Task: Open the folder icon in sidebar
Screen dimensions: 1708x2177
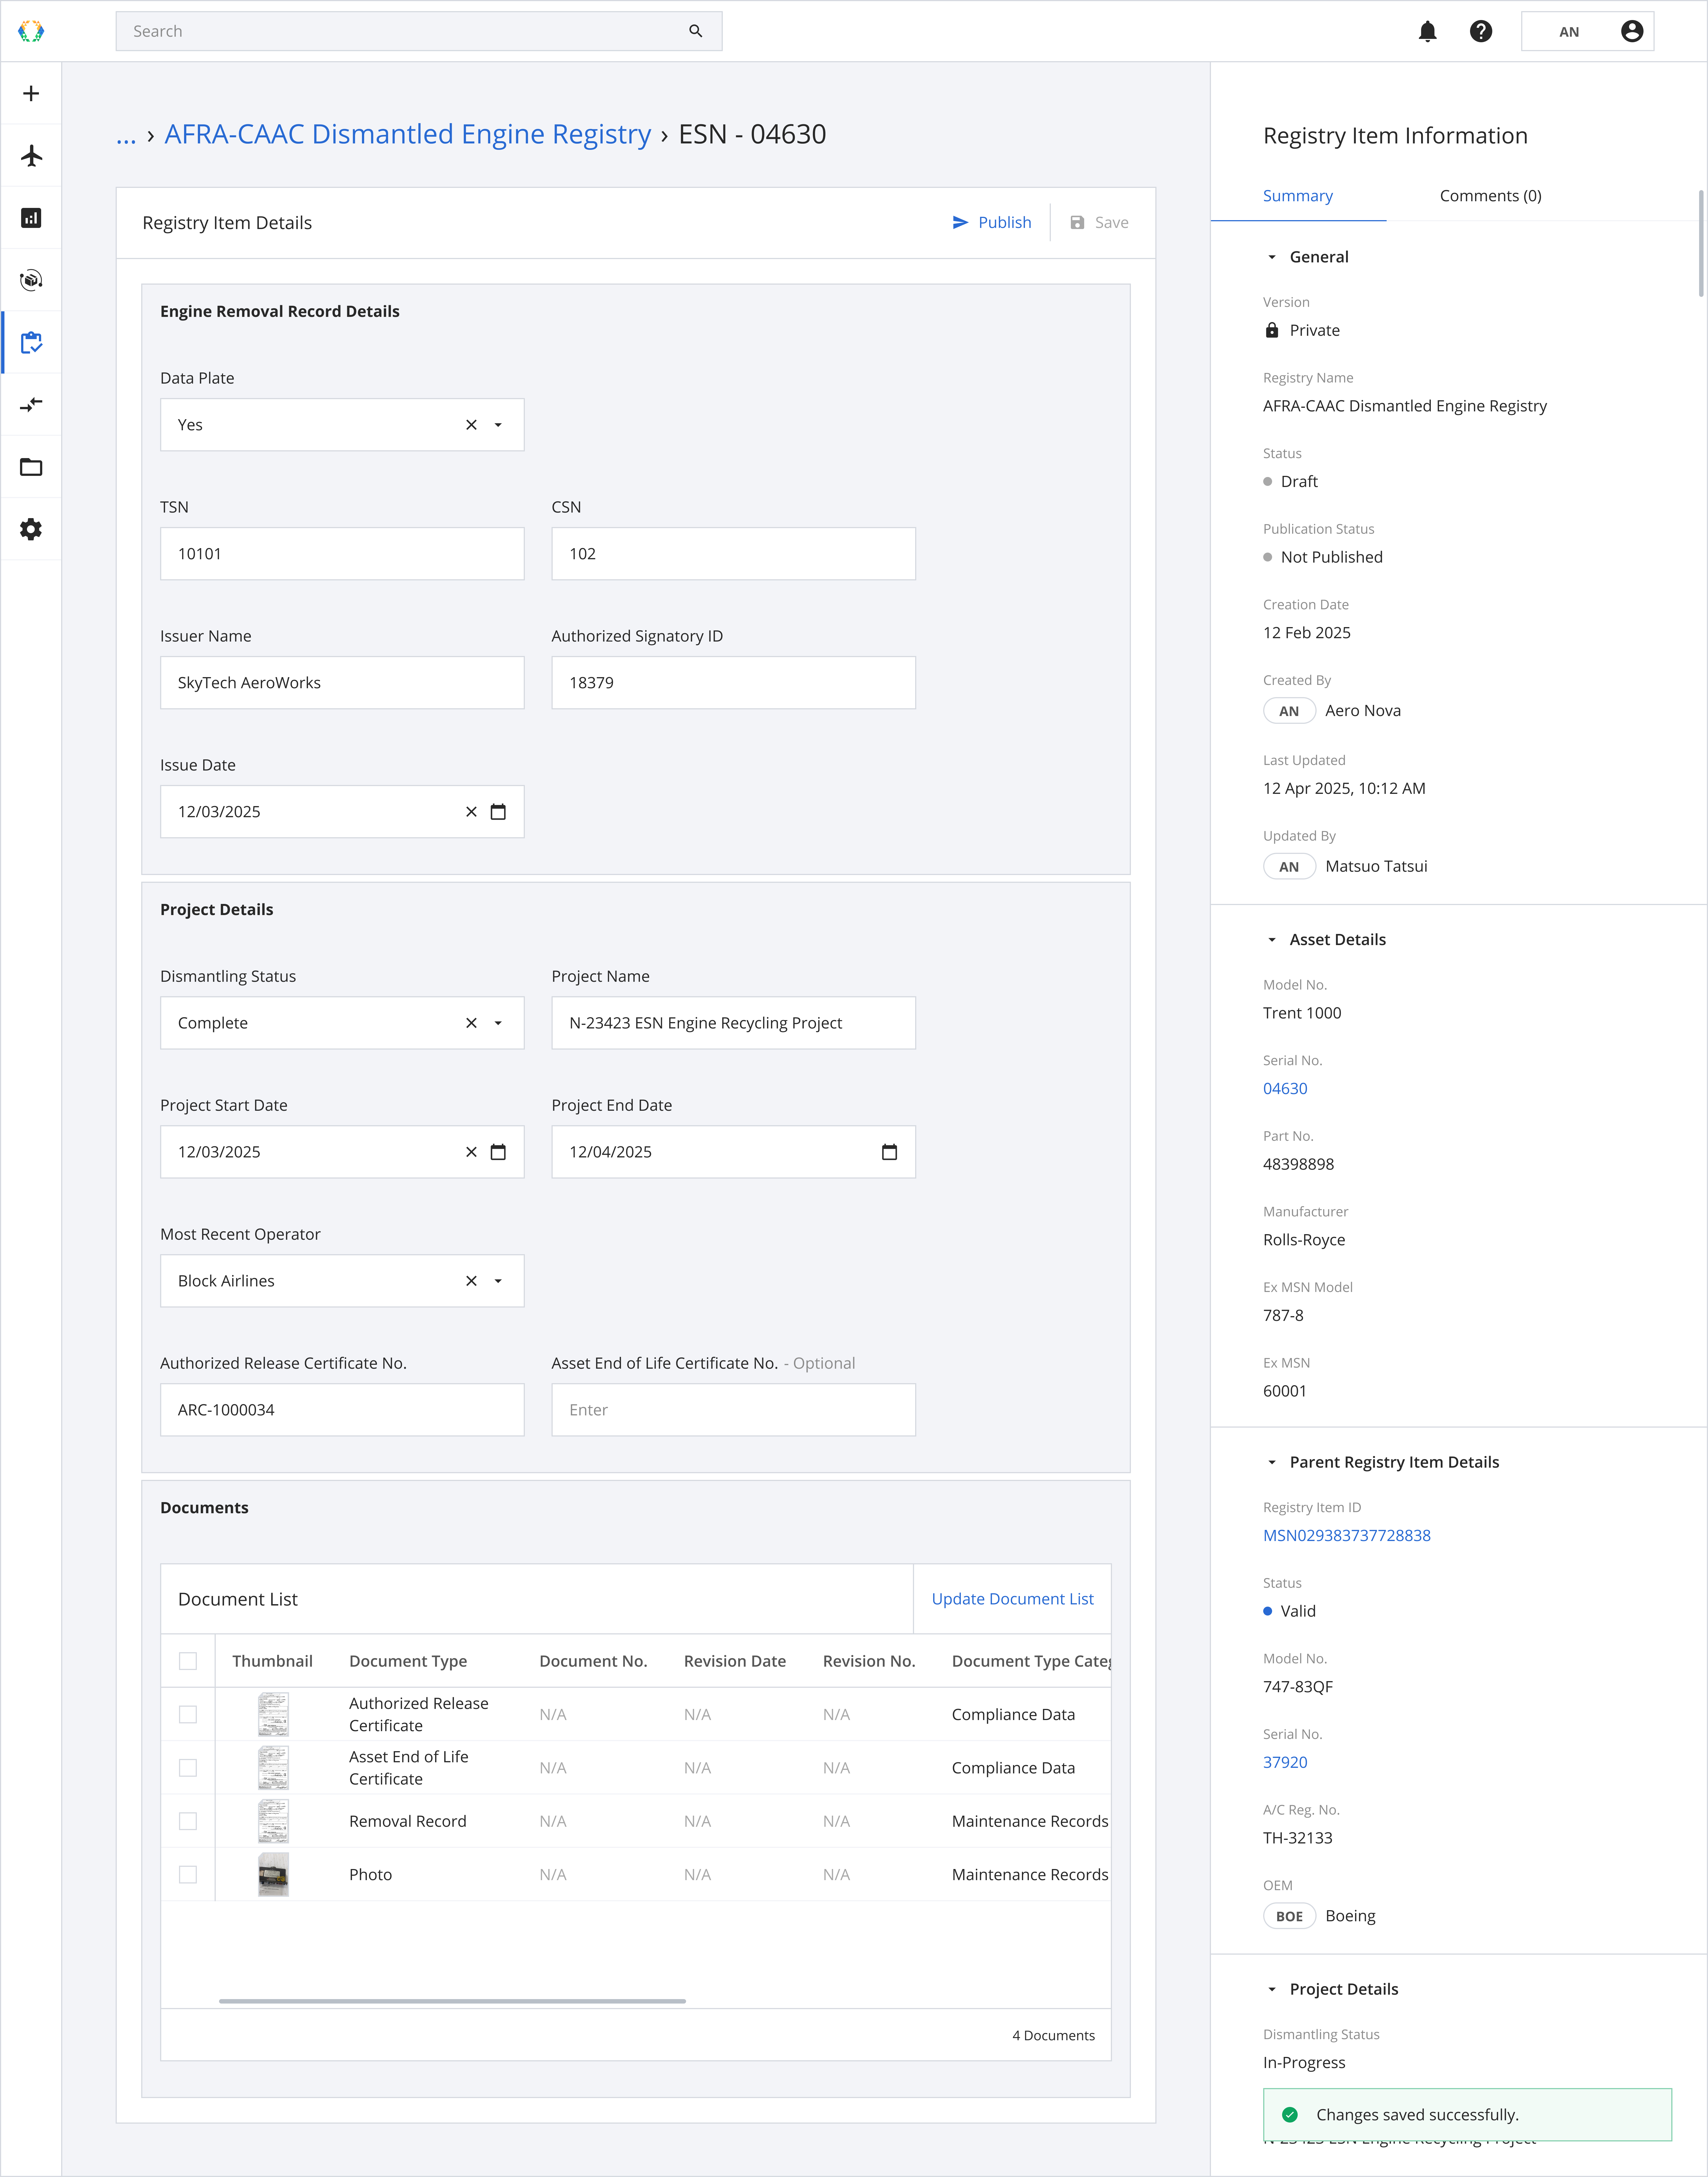Action: tap(31, 467)
